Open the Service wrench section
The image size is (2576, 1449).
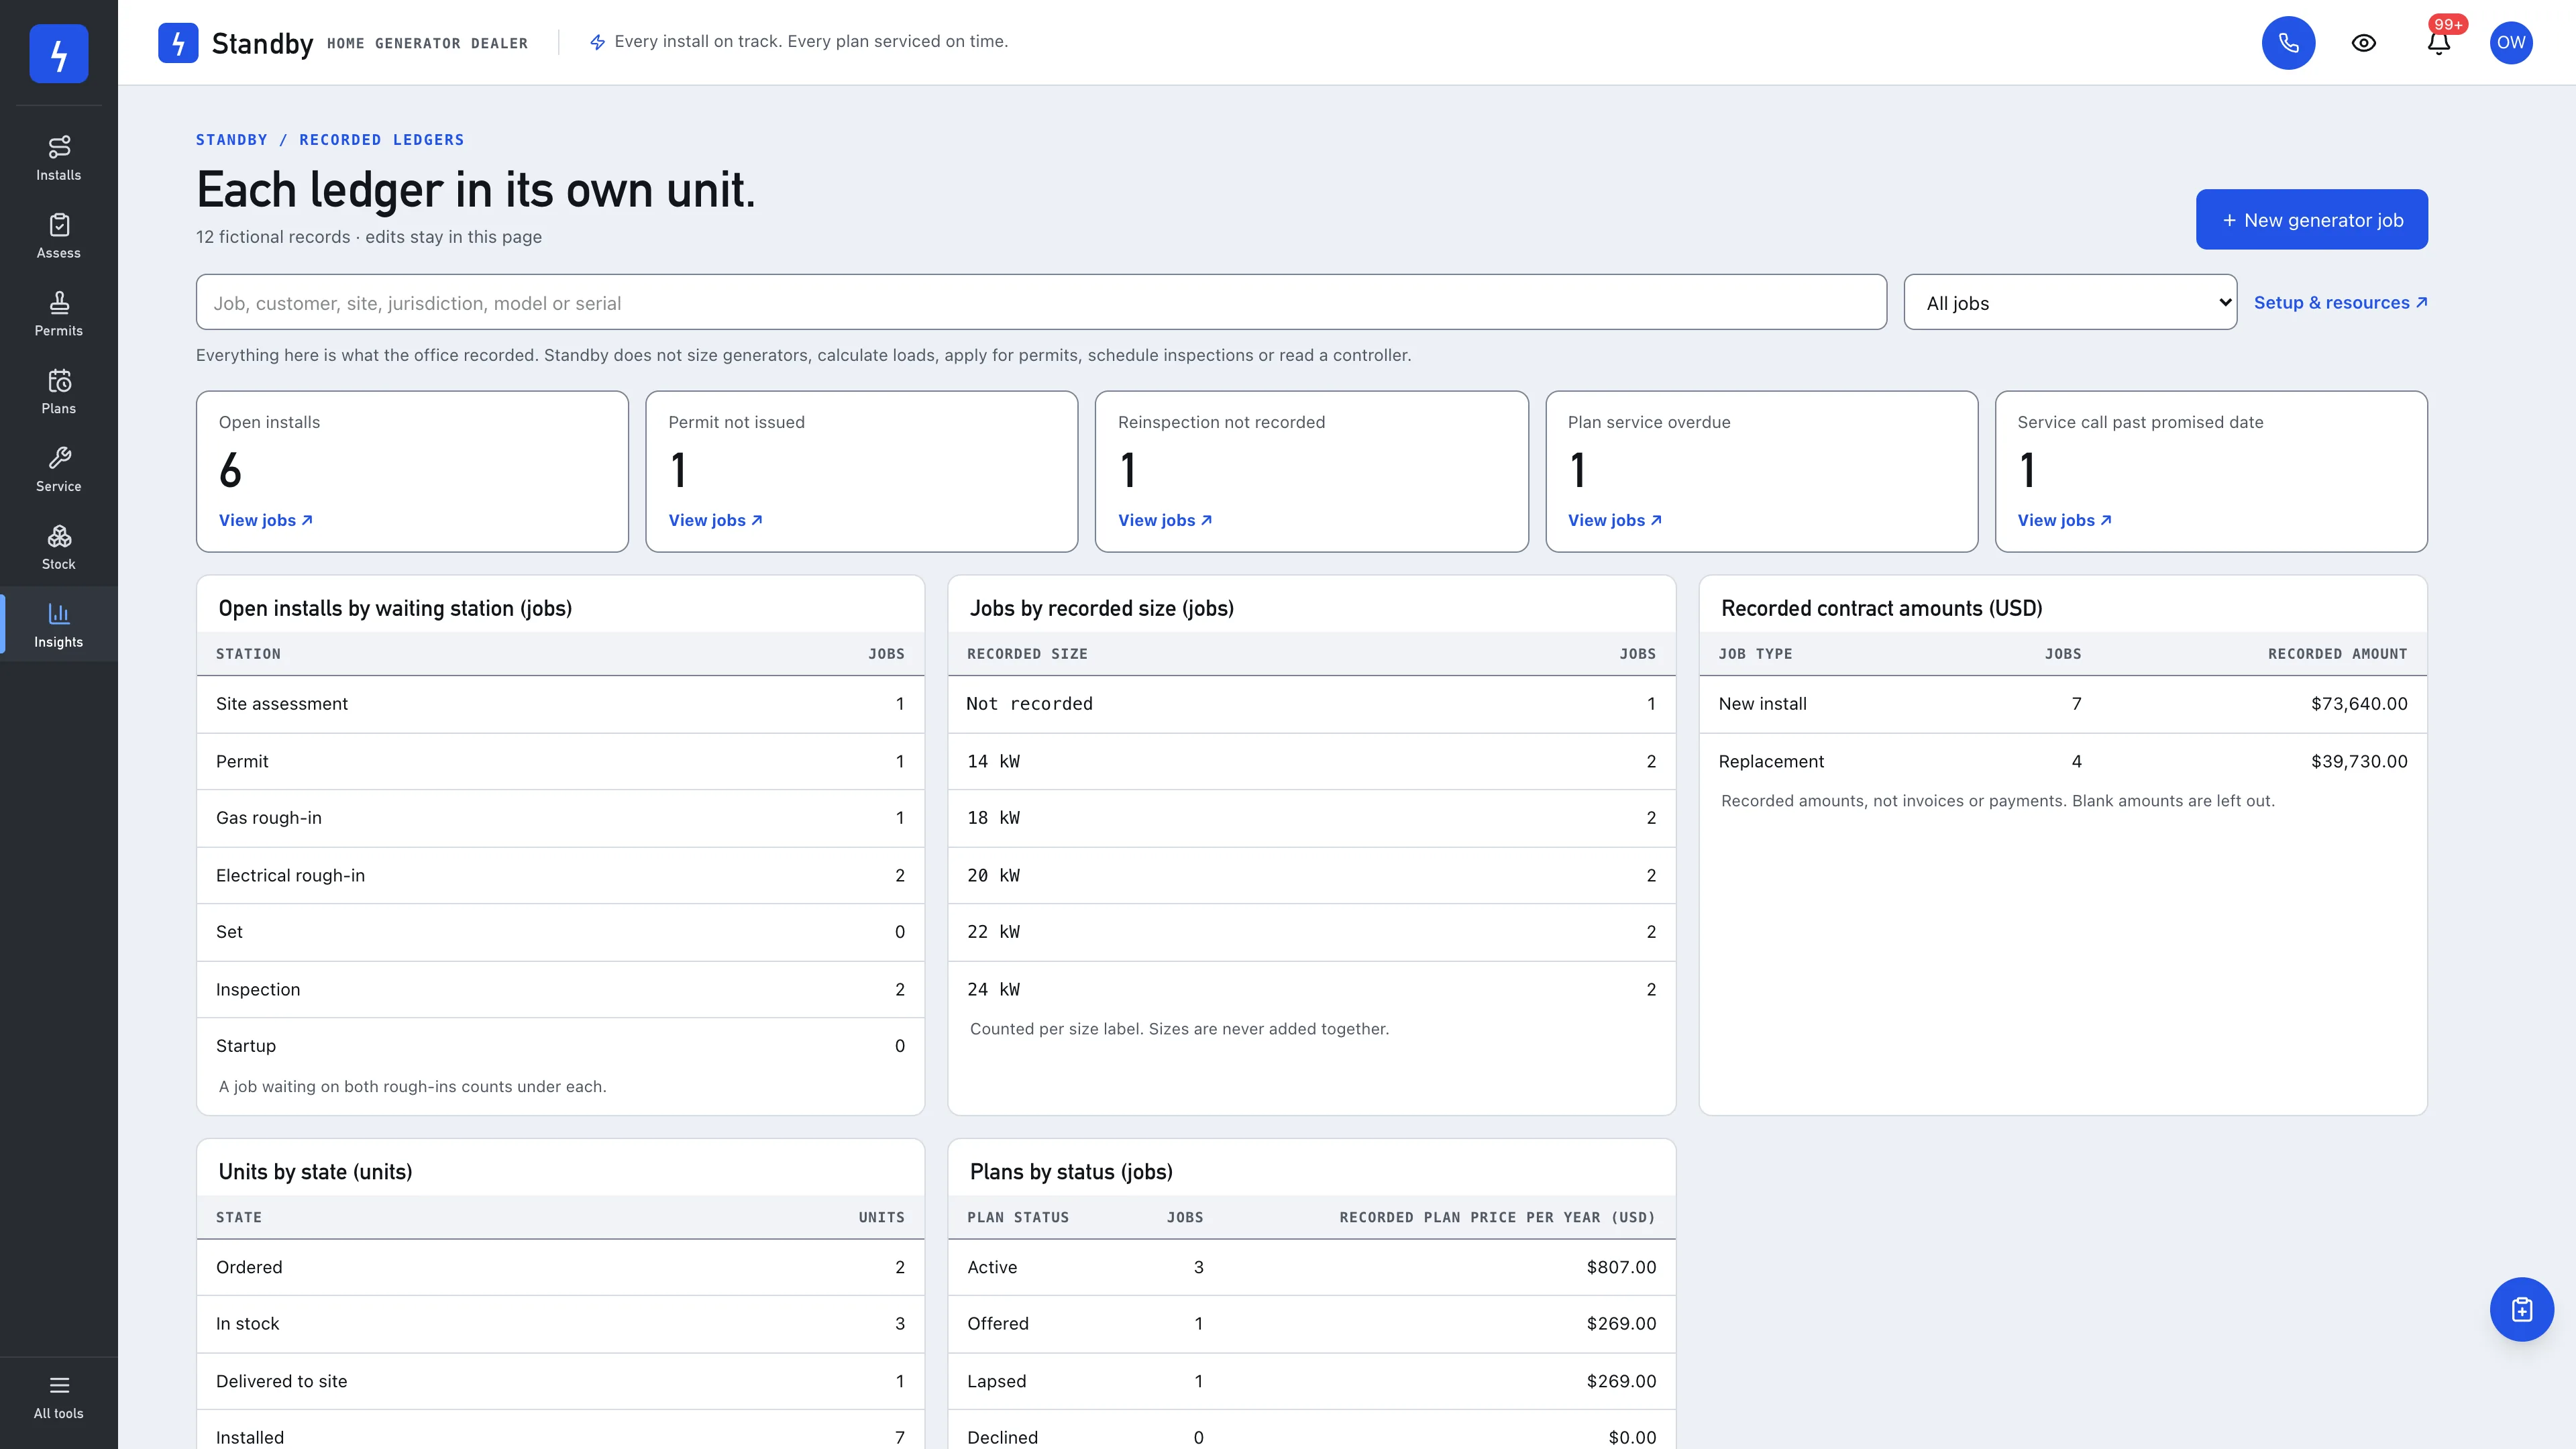[58, 470]
